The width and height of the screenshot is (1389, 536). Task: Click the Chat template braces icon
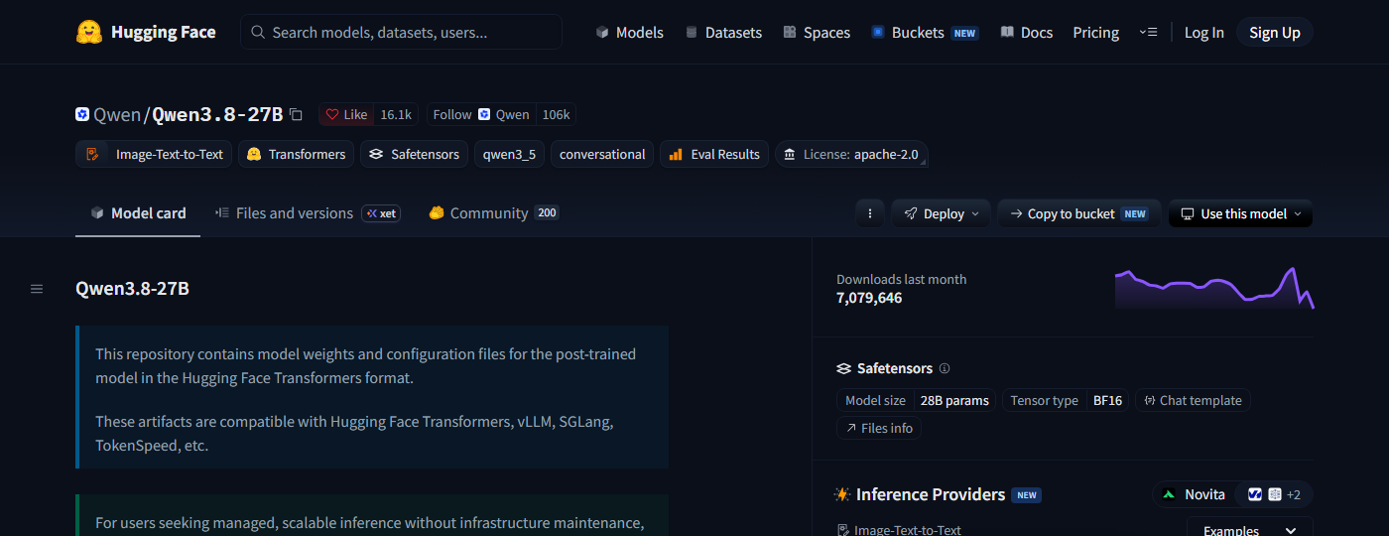1150,401
